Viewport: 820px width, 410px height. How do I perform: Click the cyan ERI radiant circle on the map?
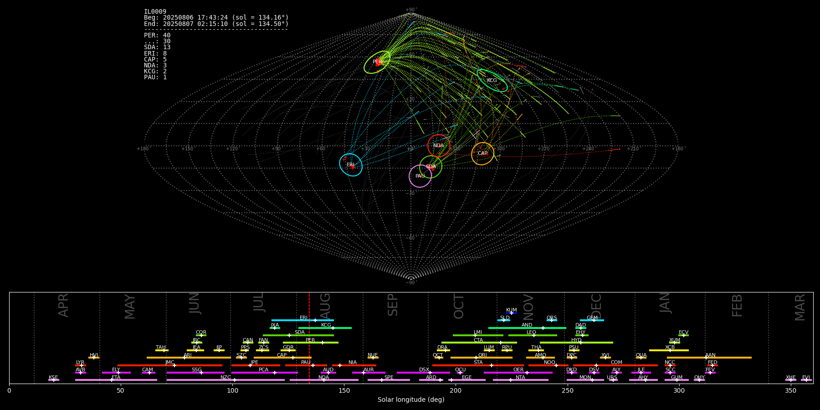[x=351, y=164]
